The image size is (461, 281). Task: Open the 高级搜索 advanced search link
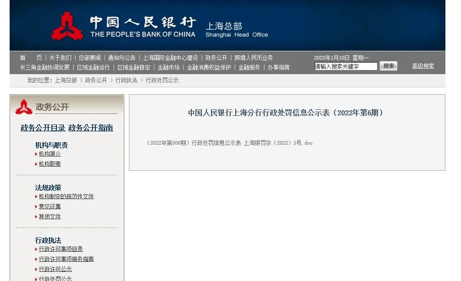coord(423,66)
